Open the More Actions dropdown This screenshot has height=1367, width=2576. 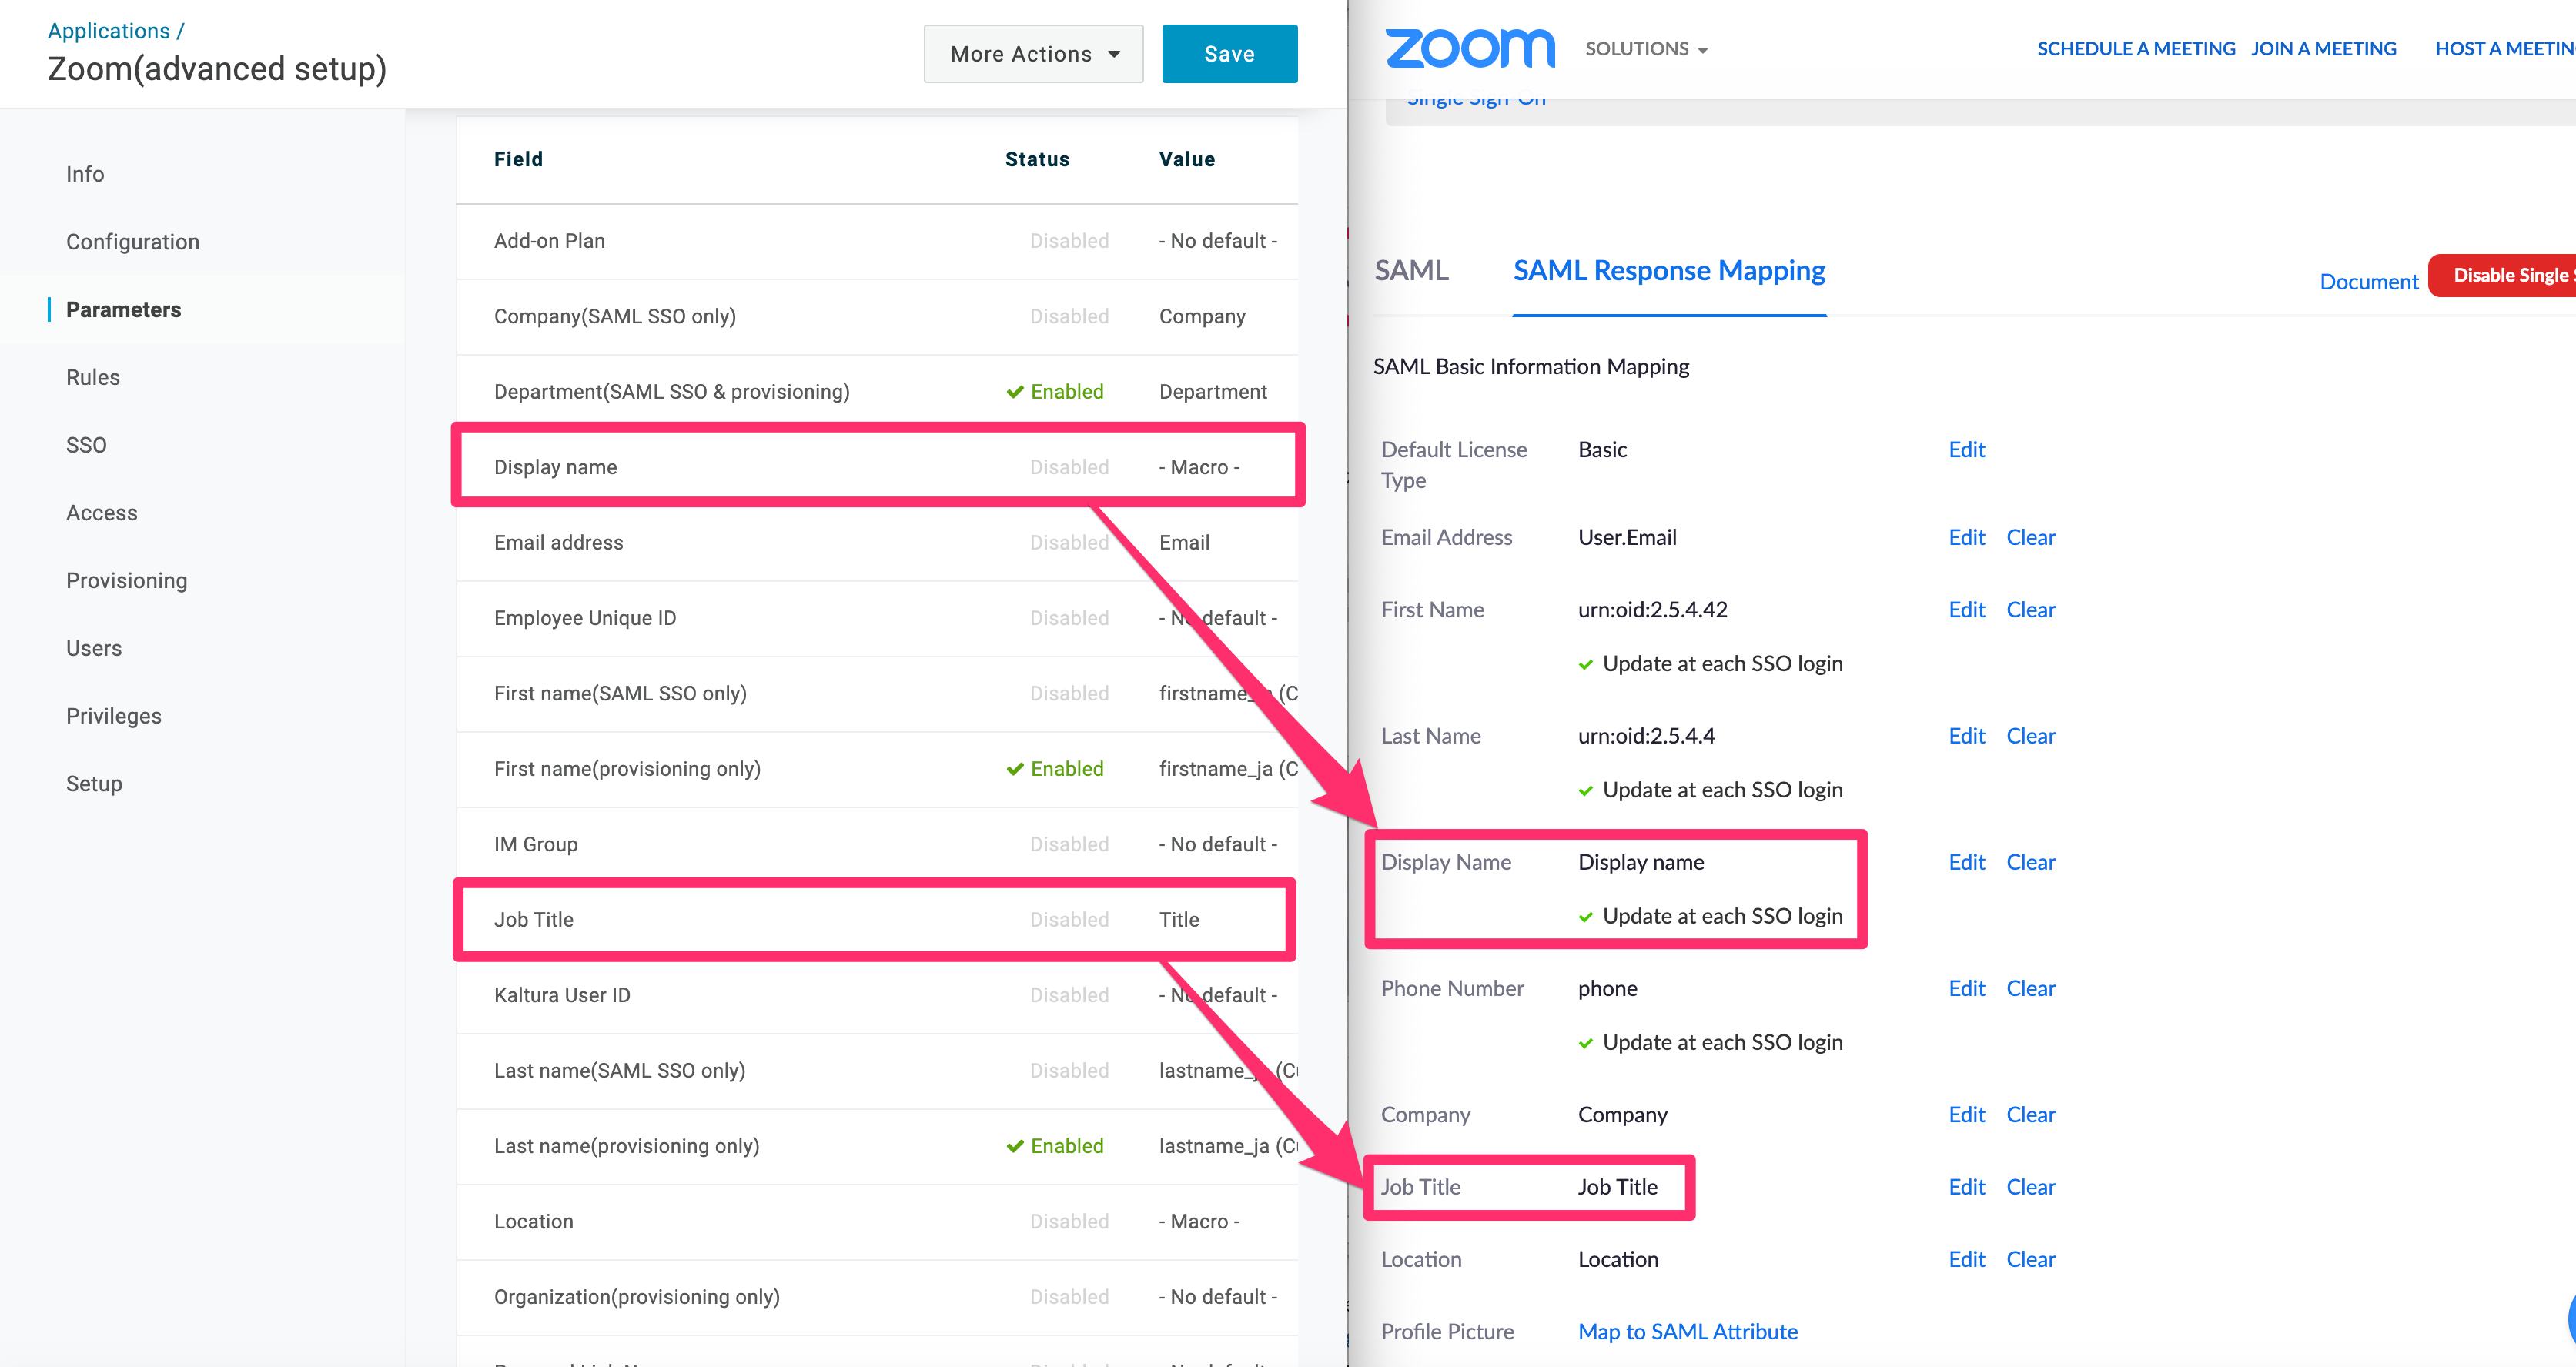tap(1033, 54)
